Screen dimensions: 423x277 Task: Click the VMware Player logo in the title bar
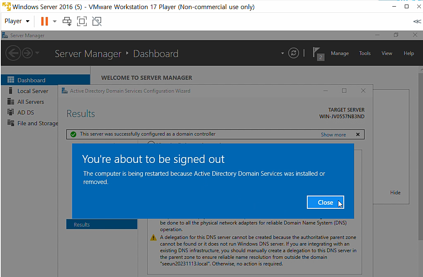click(x=7, y=6)
